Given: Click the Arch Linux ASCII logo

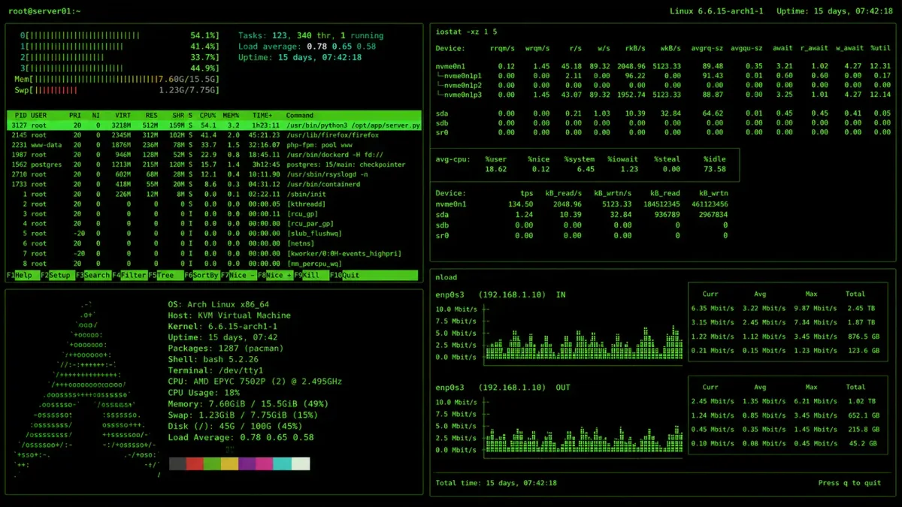Looking at the screenshot, I should 86,391.
